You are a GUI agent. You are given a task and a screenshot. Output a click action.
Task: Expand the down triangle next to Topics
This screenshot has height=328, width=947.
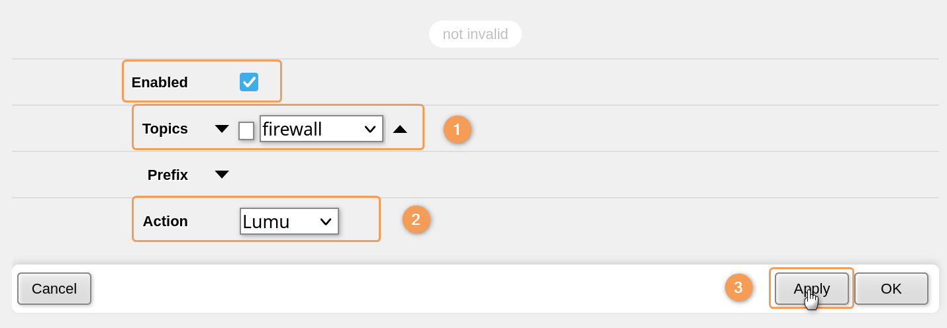pos(222,129)
